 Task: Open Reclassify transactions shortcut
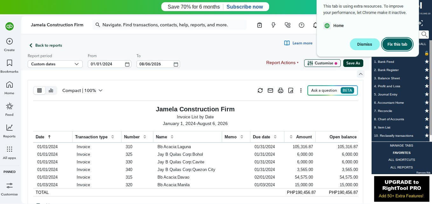click(394, 135)
